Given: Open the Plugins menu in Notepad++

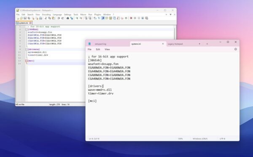Looking at the screenshot, I should 98,14.
